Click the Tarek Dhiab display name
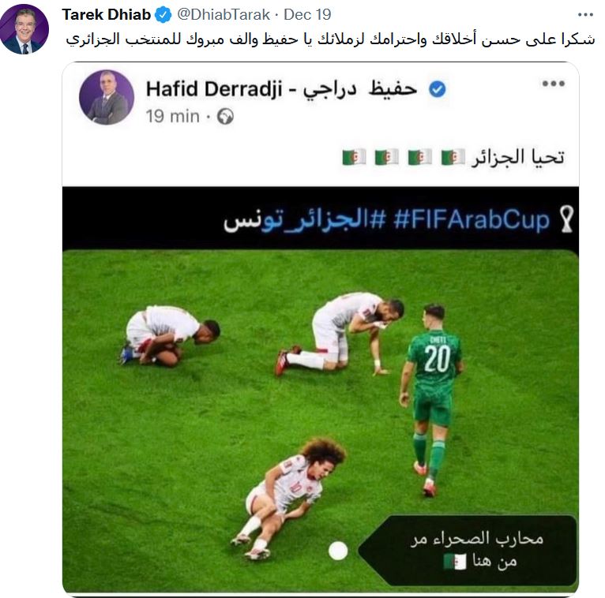 tap(106, 15)
